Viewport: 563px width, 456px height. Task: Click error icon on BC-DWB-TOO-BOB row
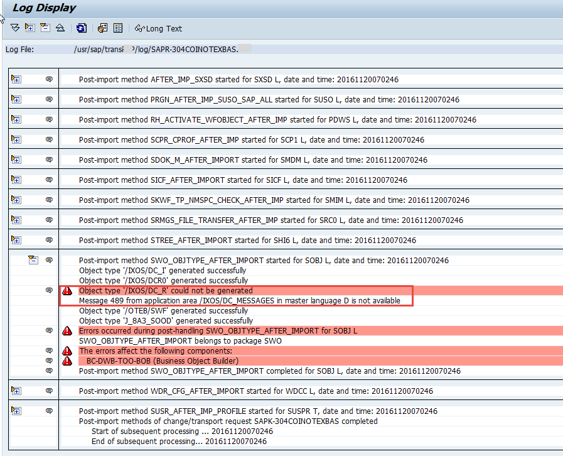(67, 361)
